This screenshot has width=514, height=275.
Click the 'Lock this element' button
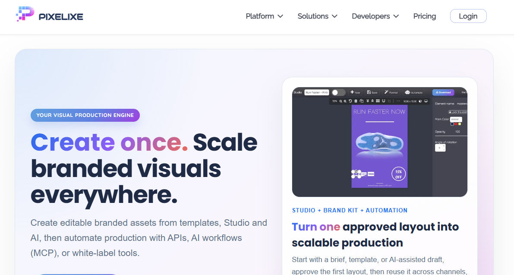[458, 112]
